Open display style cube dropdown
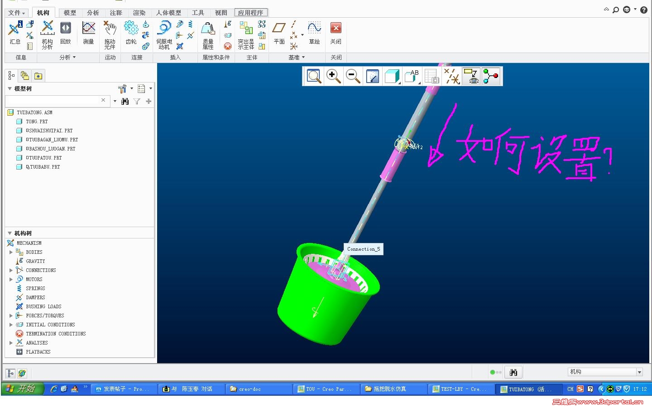The height and width of the screenshot is (408, 652). (x=392, y=76)
